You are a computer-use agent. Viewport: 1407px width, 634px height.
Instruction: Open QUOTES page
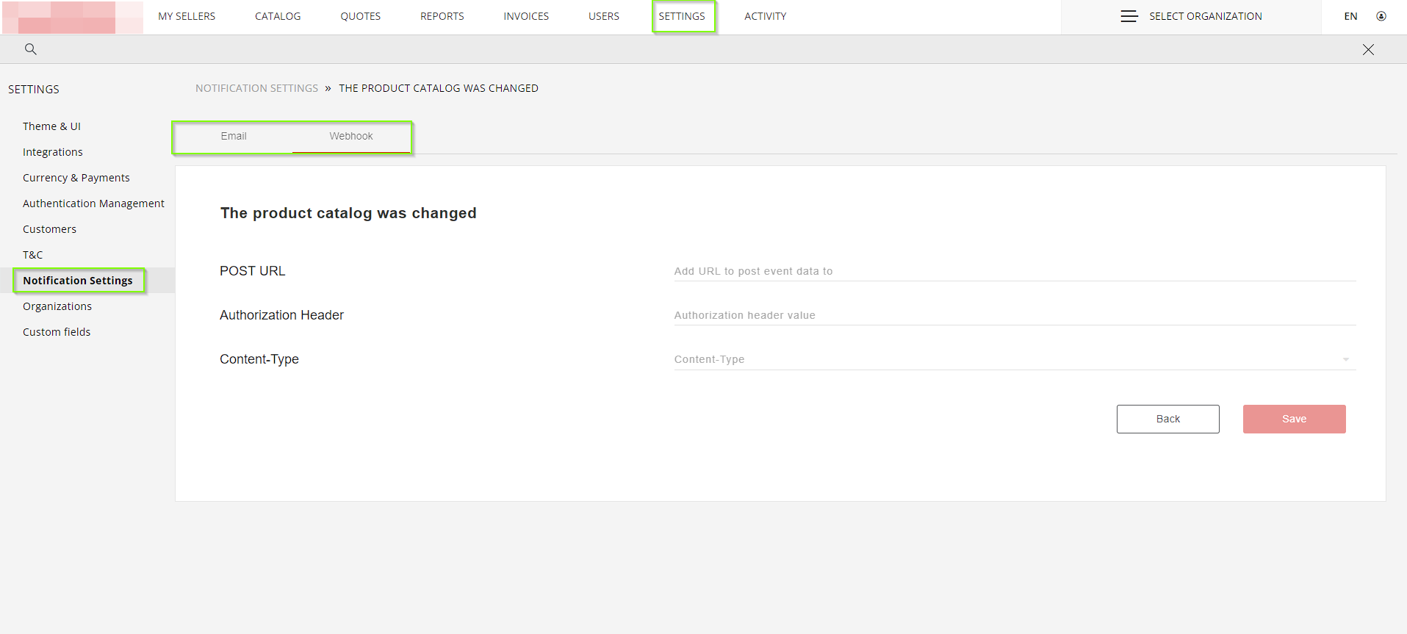point(360,16)
